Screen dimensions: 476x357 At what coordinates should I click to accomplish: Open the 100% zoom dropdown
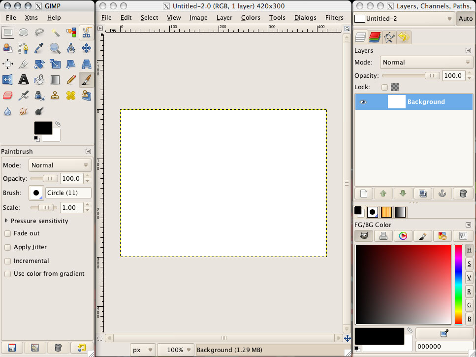click(176, 350)
